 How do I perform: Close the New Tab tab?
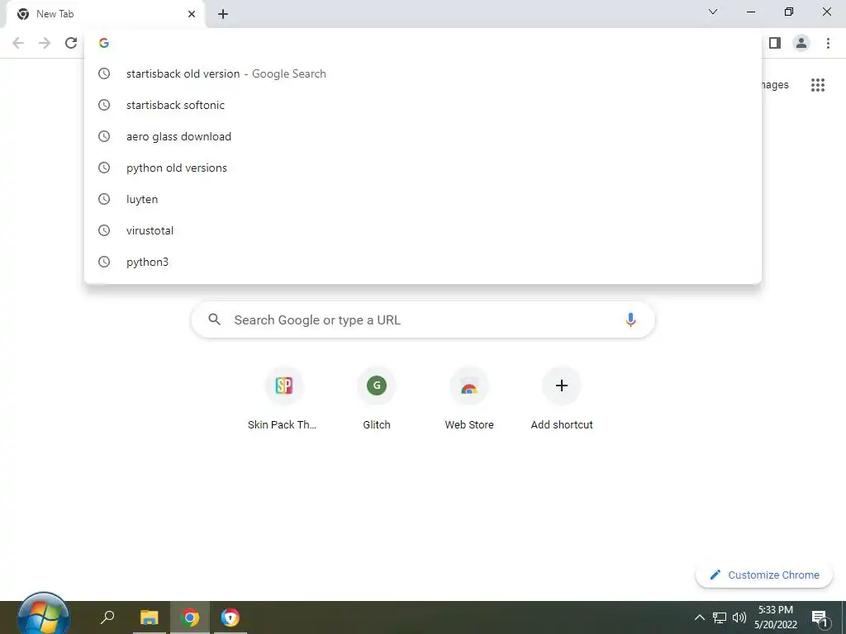tap(192, 14)
